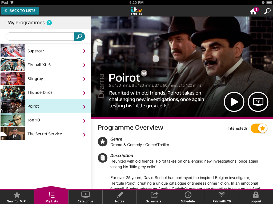Choose 'Thunderbirds' programme title
The height and width of the screenshot is (204, 273).
point(40,92)
